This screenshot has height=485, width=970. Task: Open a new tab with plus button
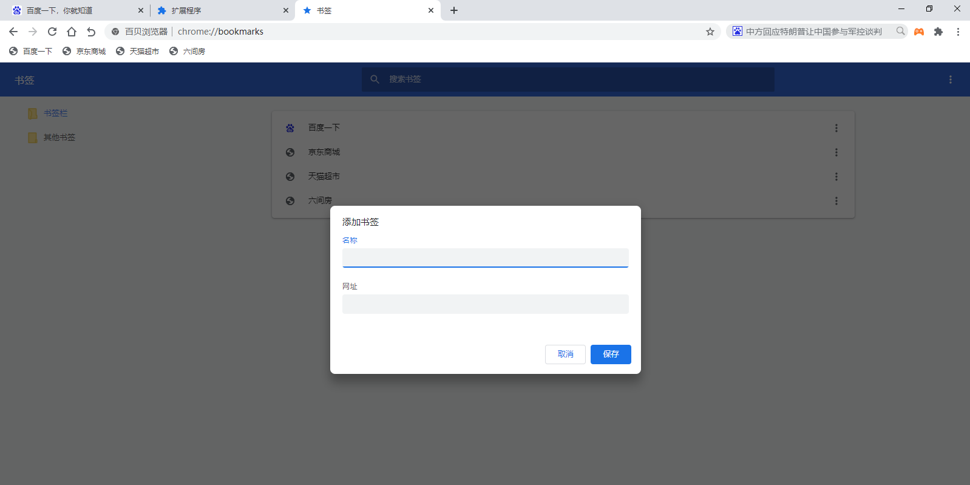coord(454,10)
